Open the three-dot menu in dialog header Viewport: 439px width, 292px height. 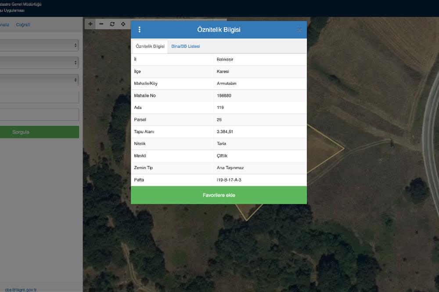(140, 30)
